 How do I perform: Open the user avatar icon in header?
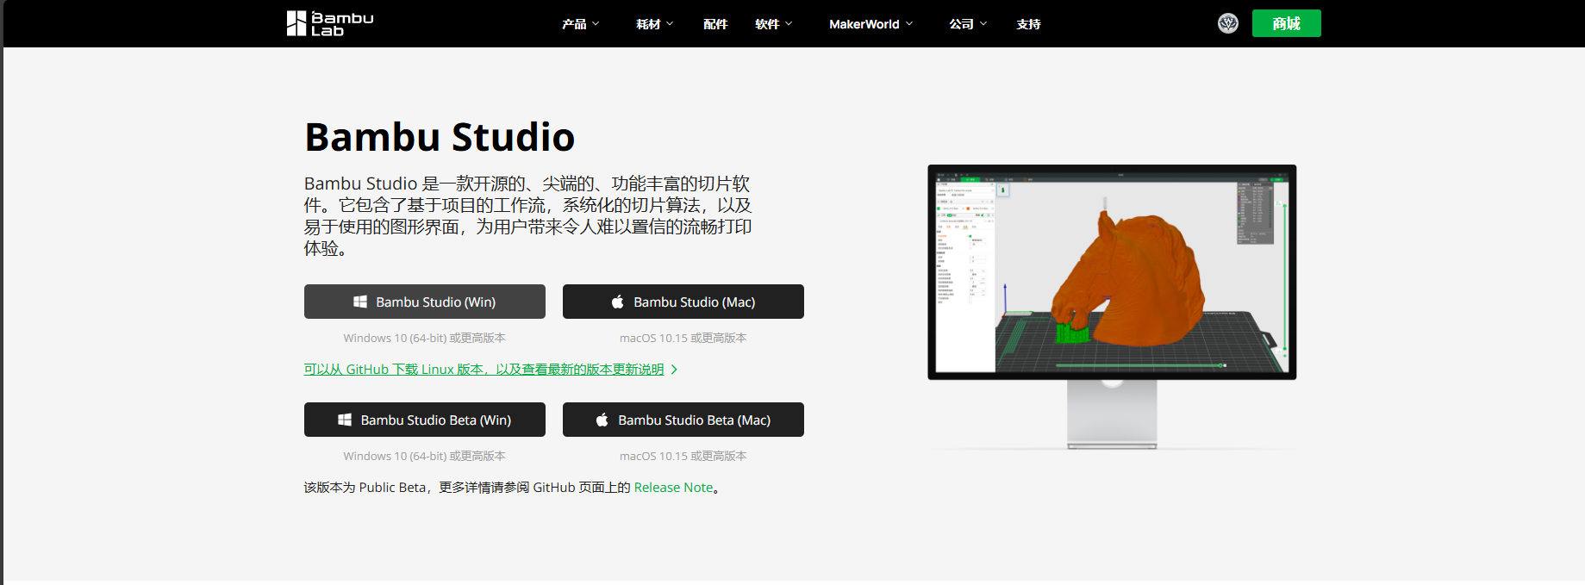1228,23
